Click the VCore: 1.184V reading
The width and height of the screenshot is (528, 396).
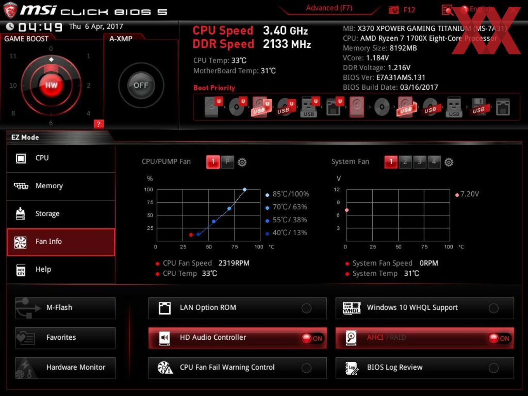pyautogui.click(x=366, y=58)
